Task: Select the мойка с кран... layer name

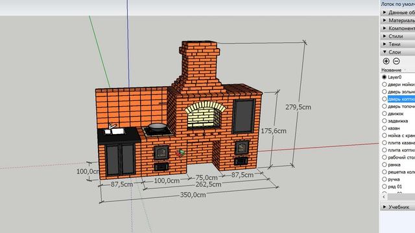Action: pos(401,135)
